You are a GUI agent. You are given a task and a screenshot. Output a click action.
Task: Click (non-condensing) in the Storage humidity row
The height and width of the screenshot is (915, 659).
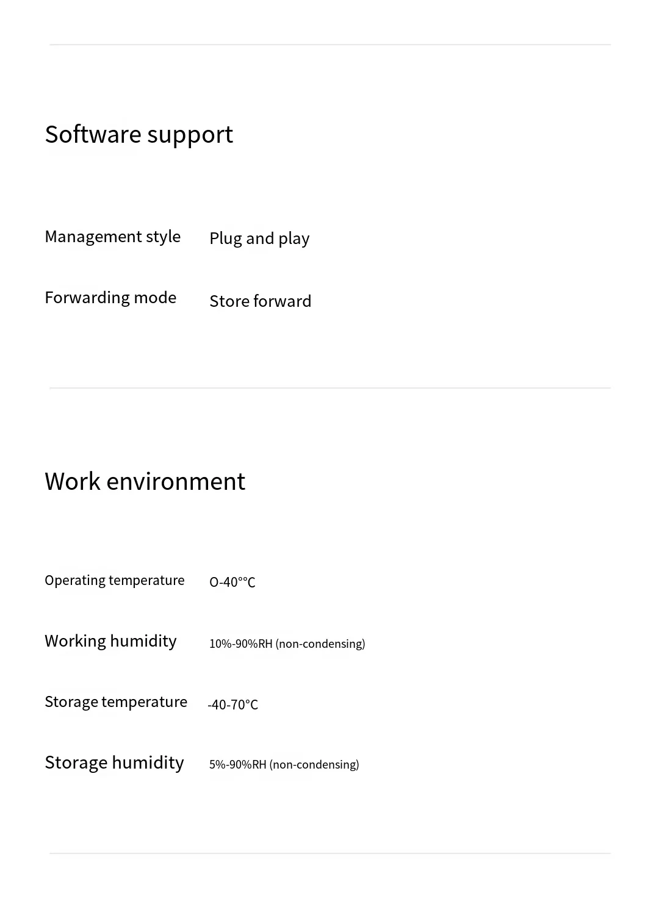(x=314, y=765)
